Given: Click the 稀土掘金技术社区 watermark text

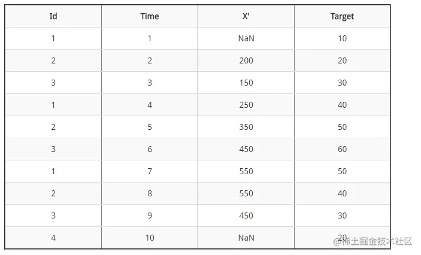Looking at the screenshot, I should 376,241.
